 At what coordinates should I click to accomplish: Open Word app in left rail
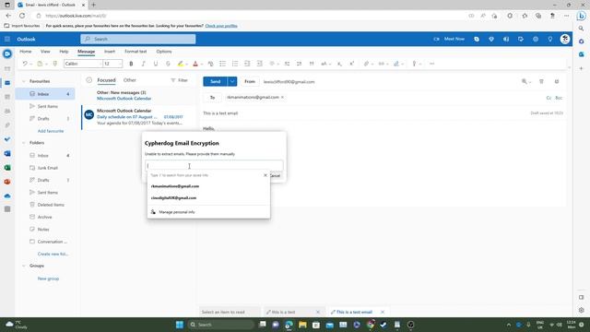pyautogui.click(x=7, y=154)
